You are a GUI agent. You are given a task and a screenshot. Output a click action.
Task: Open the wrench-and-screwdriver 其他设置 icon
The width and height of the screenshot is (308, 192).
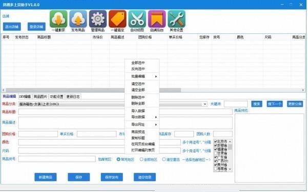tap(176, 19)
